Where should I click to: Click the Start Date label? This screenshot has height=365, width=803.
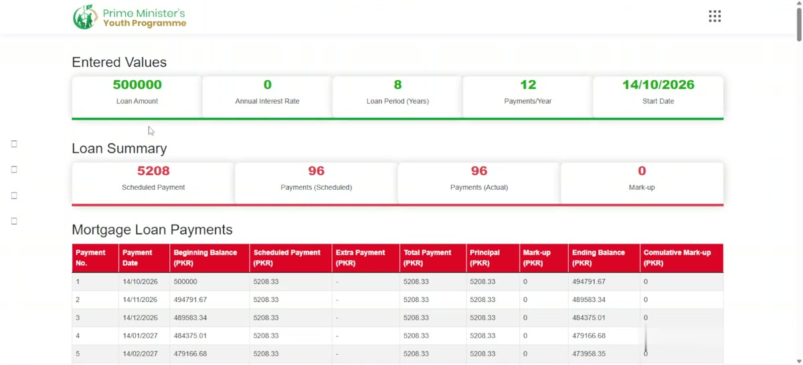(658, 101)
